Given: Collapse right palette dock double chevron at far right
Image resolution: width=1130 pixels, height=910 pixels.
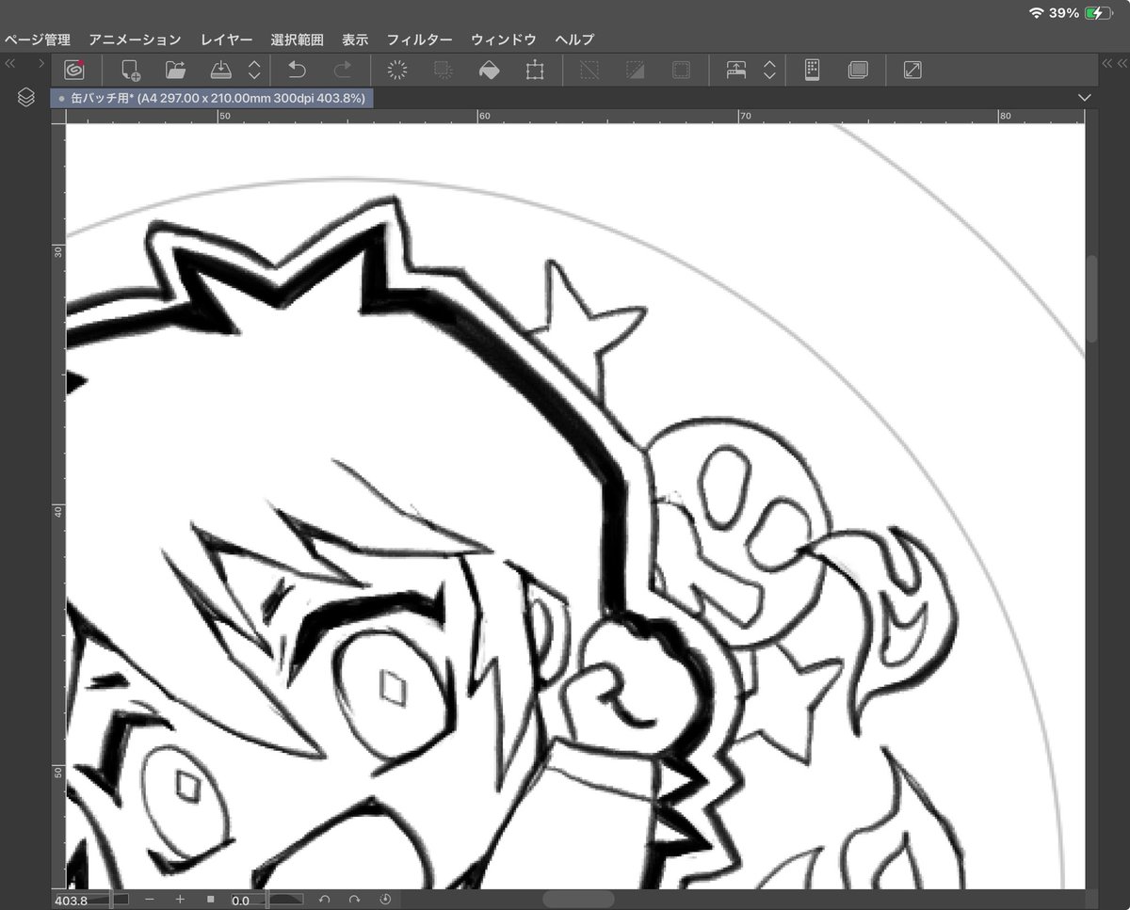Looking at the screenshot, I should tap(1121, 63).
